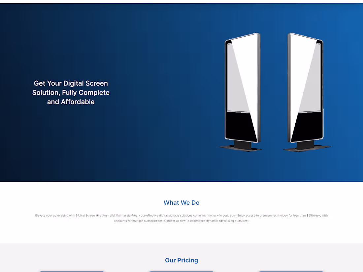Open the right pricing card at bottom
363x272 pixels.
291,272
